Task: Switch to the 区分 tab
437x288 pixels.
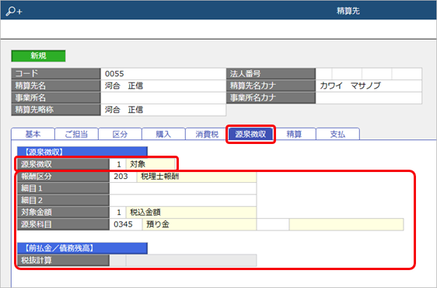Action: tap(120, 134)
